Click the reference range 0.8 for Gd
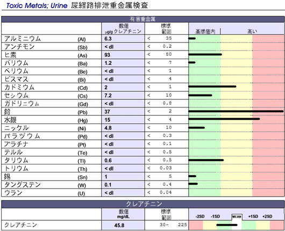Image resolution: width=285 pixels, height=231 pixels. point(167,103)
